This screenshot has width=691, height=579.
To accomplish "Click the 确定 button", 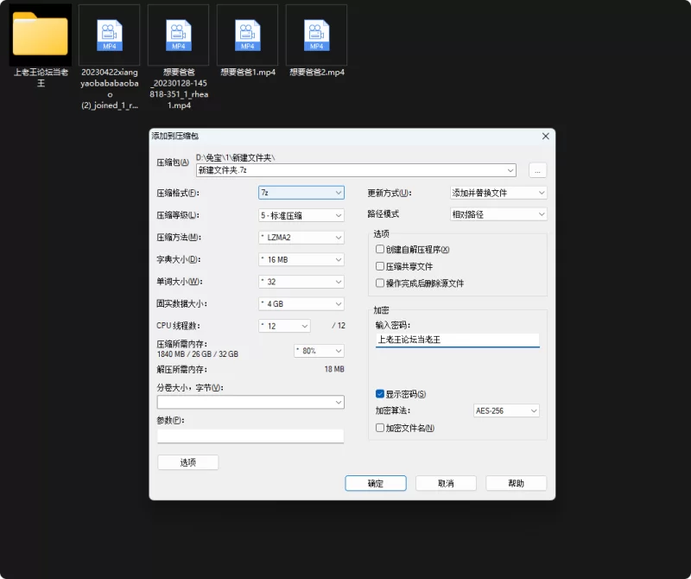I will pyautogui.click(x=375, y=483).
